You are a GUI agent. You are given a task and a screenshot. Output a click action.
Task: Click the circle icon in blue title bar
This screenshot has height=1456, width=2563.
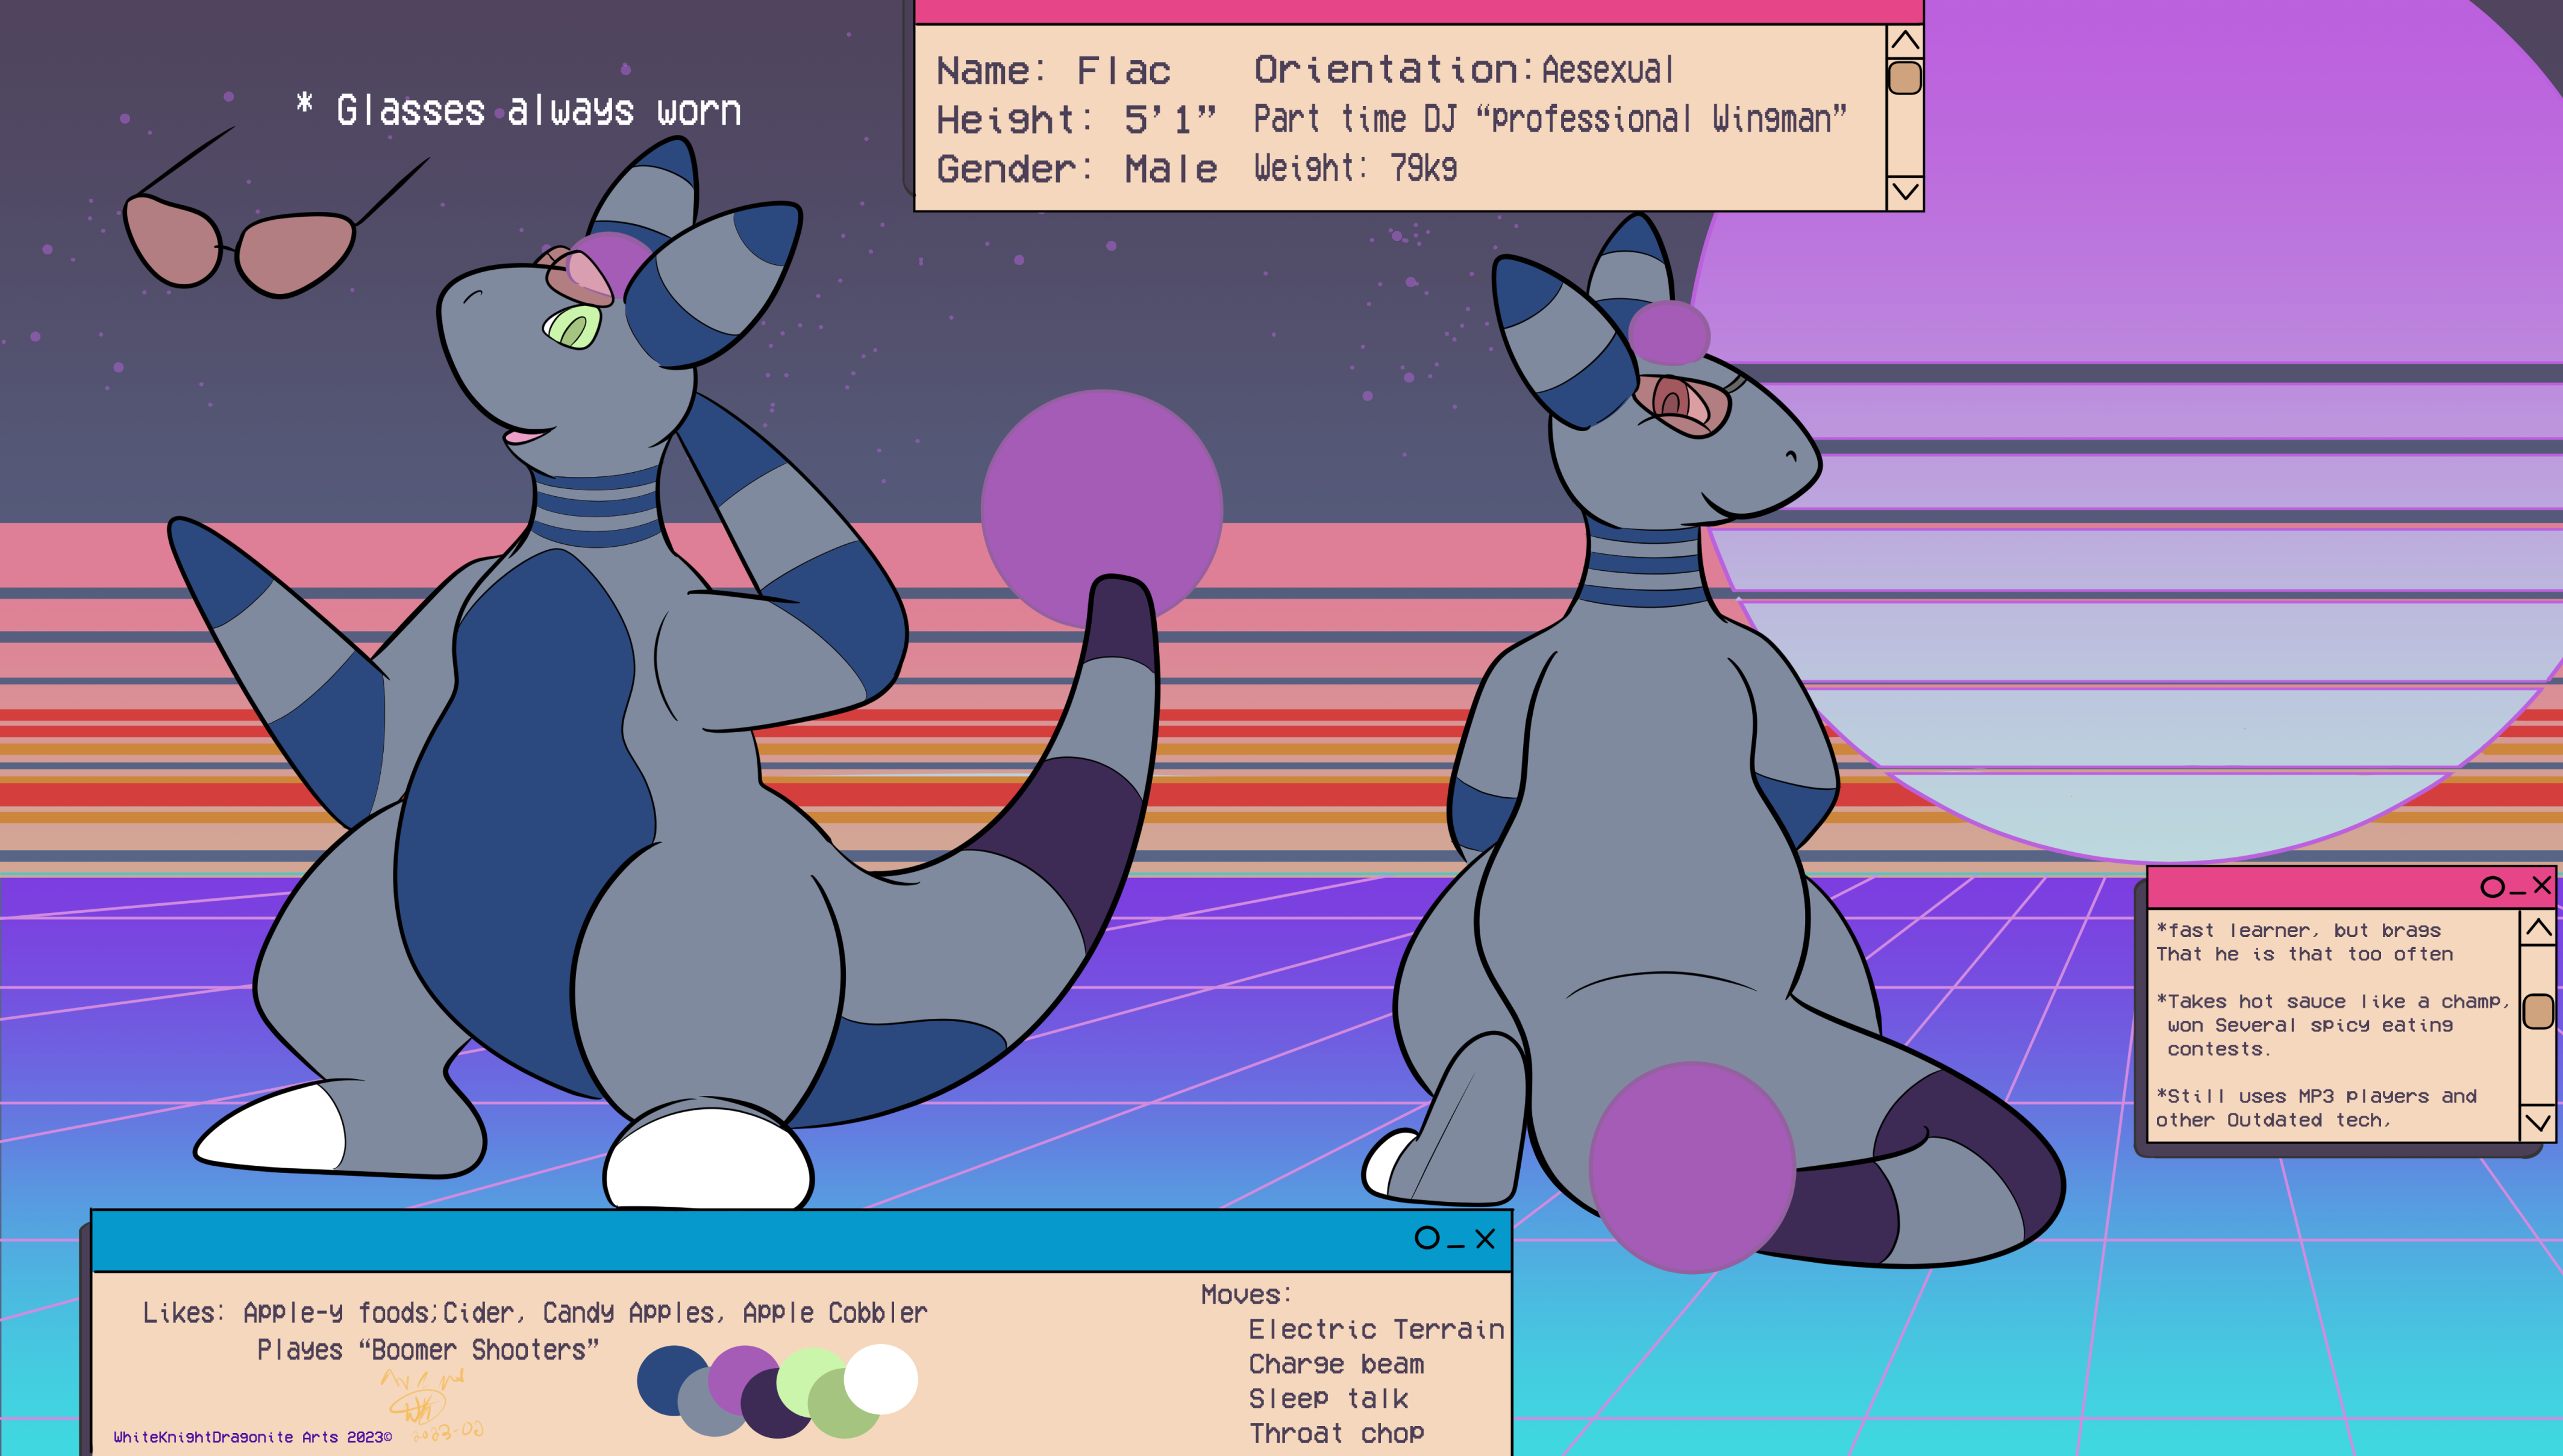click(1427, 1238)
